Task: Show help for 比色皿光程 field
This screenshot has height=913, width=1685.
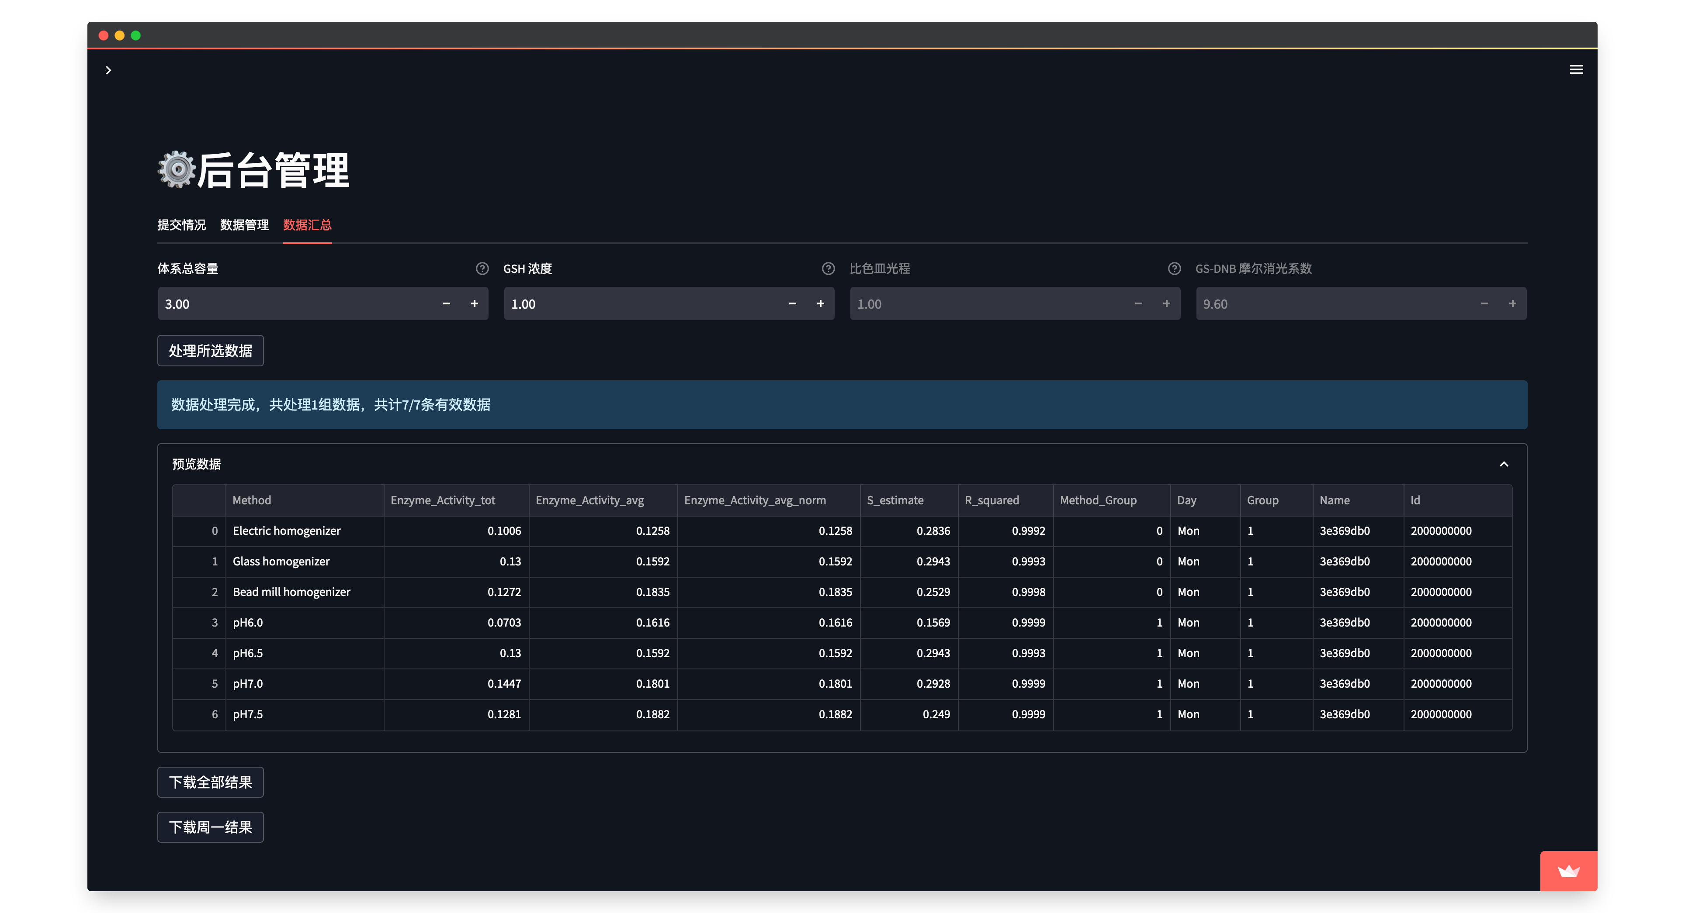Action: pos(1174,269)
